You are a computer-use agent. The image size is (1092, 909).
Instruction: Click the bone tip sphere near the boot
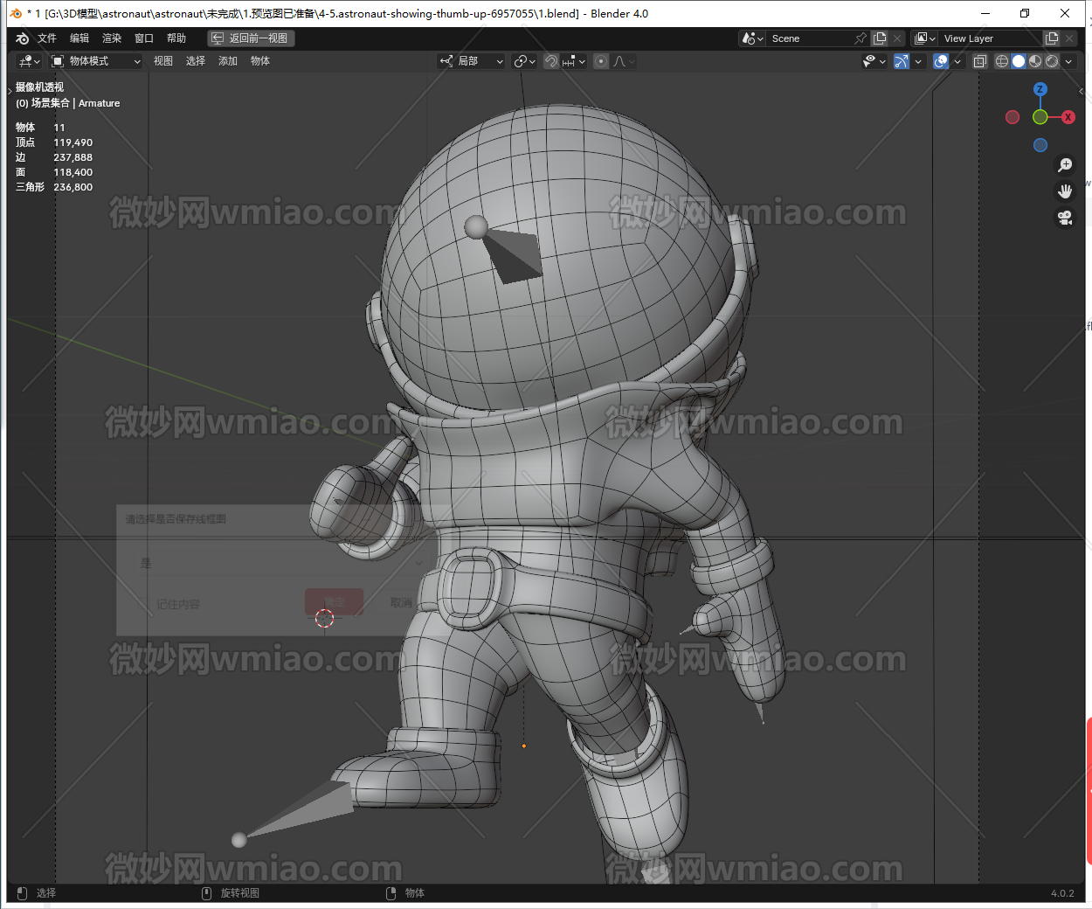point(238,840)
